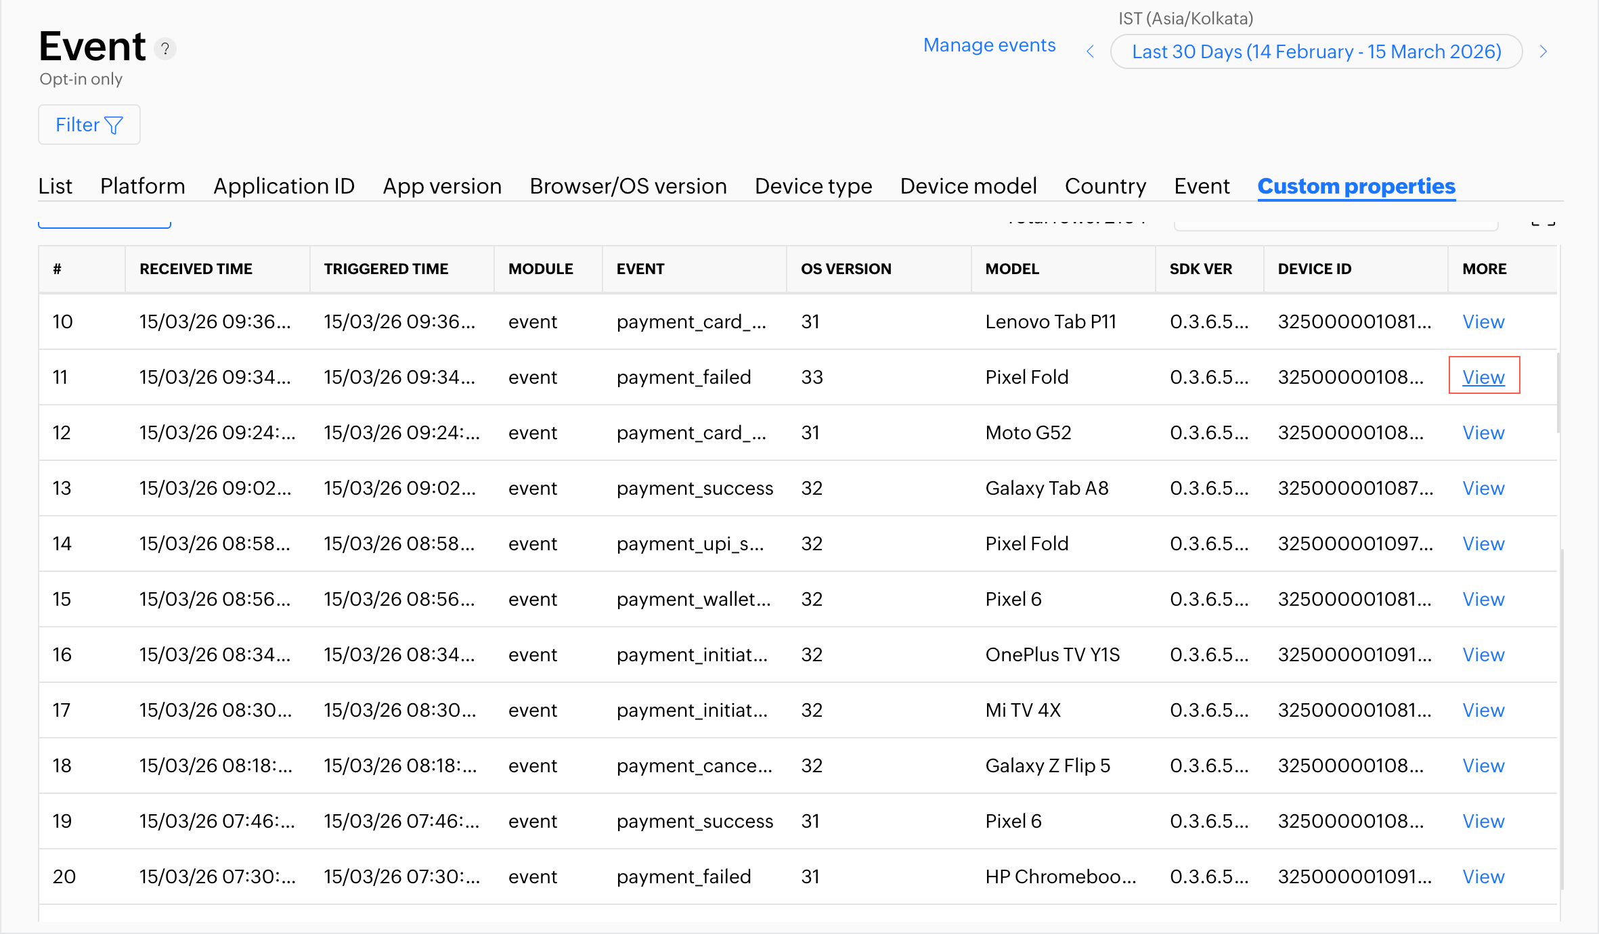Image resolution: width=1599 pixels, height=934 pixels.
Task: Select the Moto G52 model cell
Action: [x=1028, y=432]
